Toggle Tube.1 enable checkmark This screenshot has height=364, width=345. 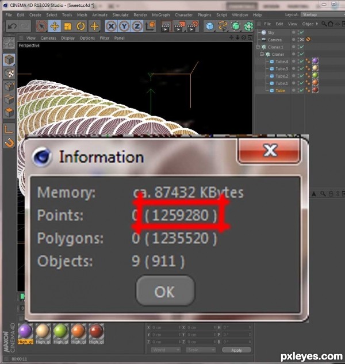301,83
